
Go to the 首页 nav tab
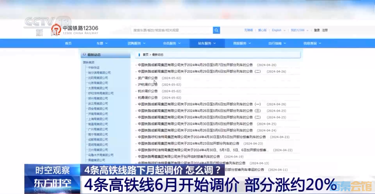68,43
